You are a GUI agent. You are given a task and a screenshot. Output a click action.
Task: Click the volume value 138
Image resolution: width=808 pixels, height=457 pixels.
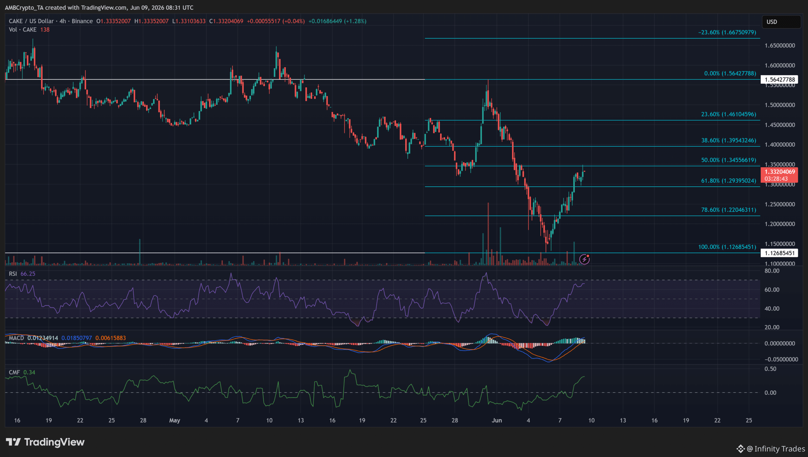[x=45, y=30]
